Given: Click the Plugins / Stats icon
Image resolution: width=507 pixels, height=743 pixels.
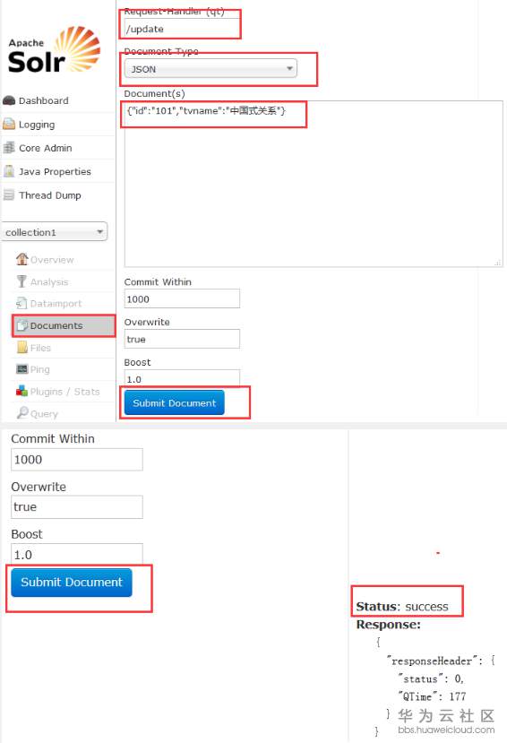Looking at the screenshot, I should 21,391.
